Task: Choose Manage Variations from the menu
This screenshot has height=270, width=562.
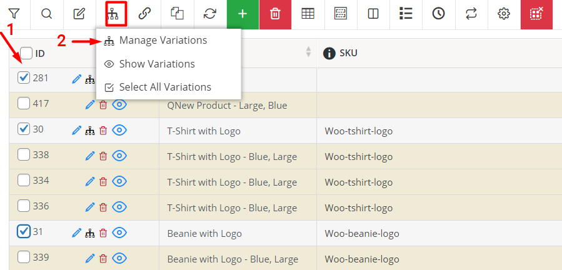Action: (x=163, y=40)
